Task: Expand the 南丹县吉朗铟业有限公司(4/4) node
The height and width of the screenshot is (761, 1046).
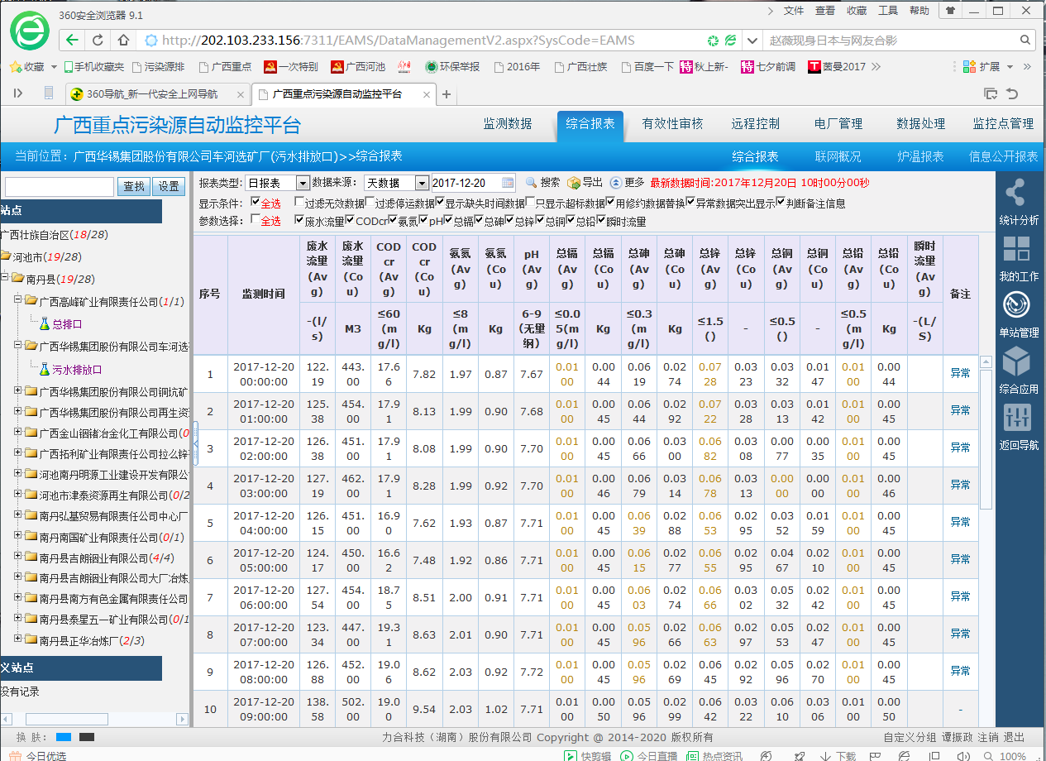Action: 18,558
